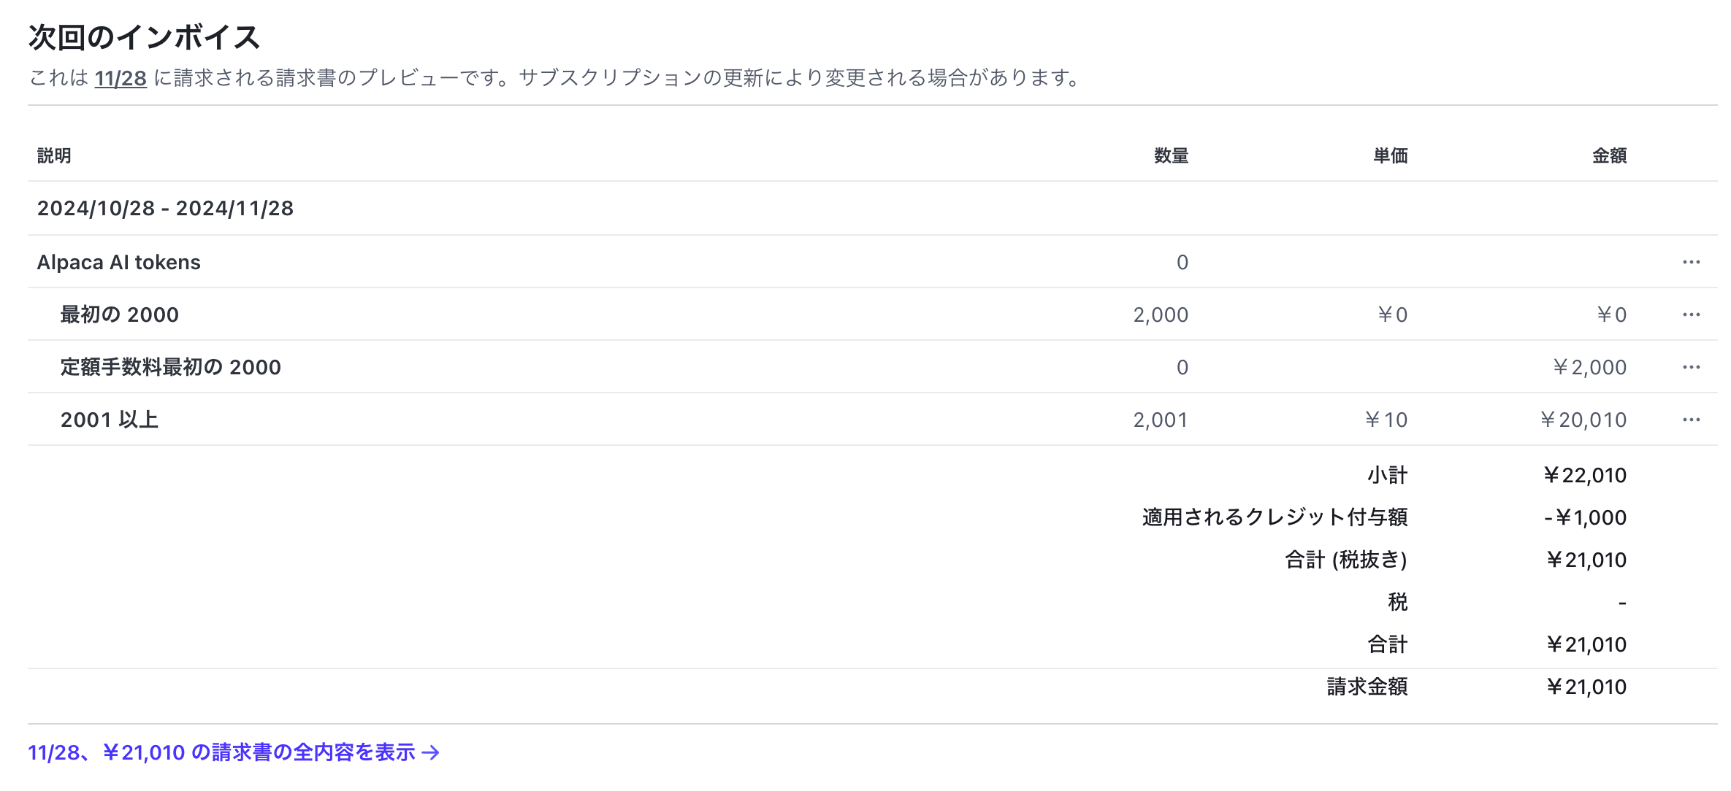This screenshot has width=1731, height=791.
Task: Open options menu for 最初の 2000 tier
Action: pyautogui.click(x=1691, y=314)
